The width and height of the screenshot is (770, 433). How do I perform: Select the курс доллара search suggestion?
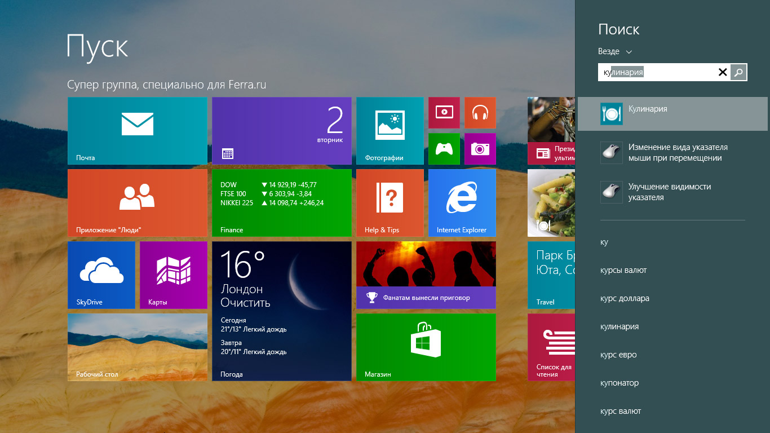[x=625, y=298]
